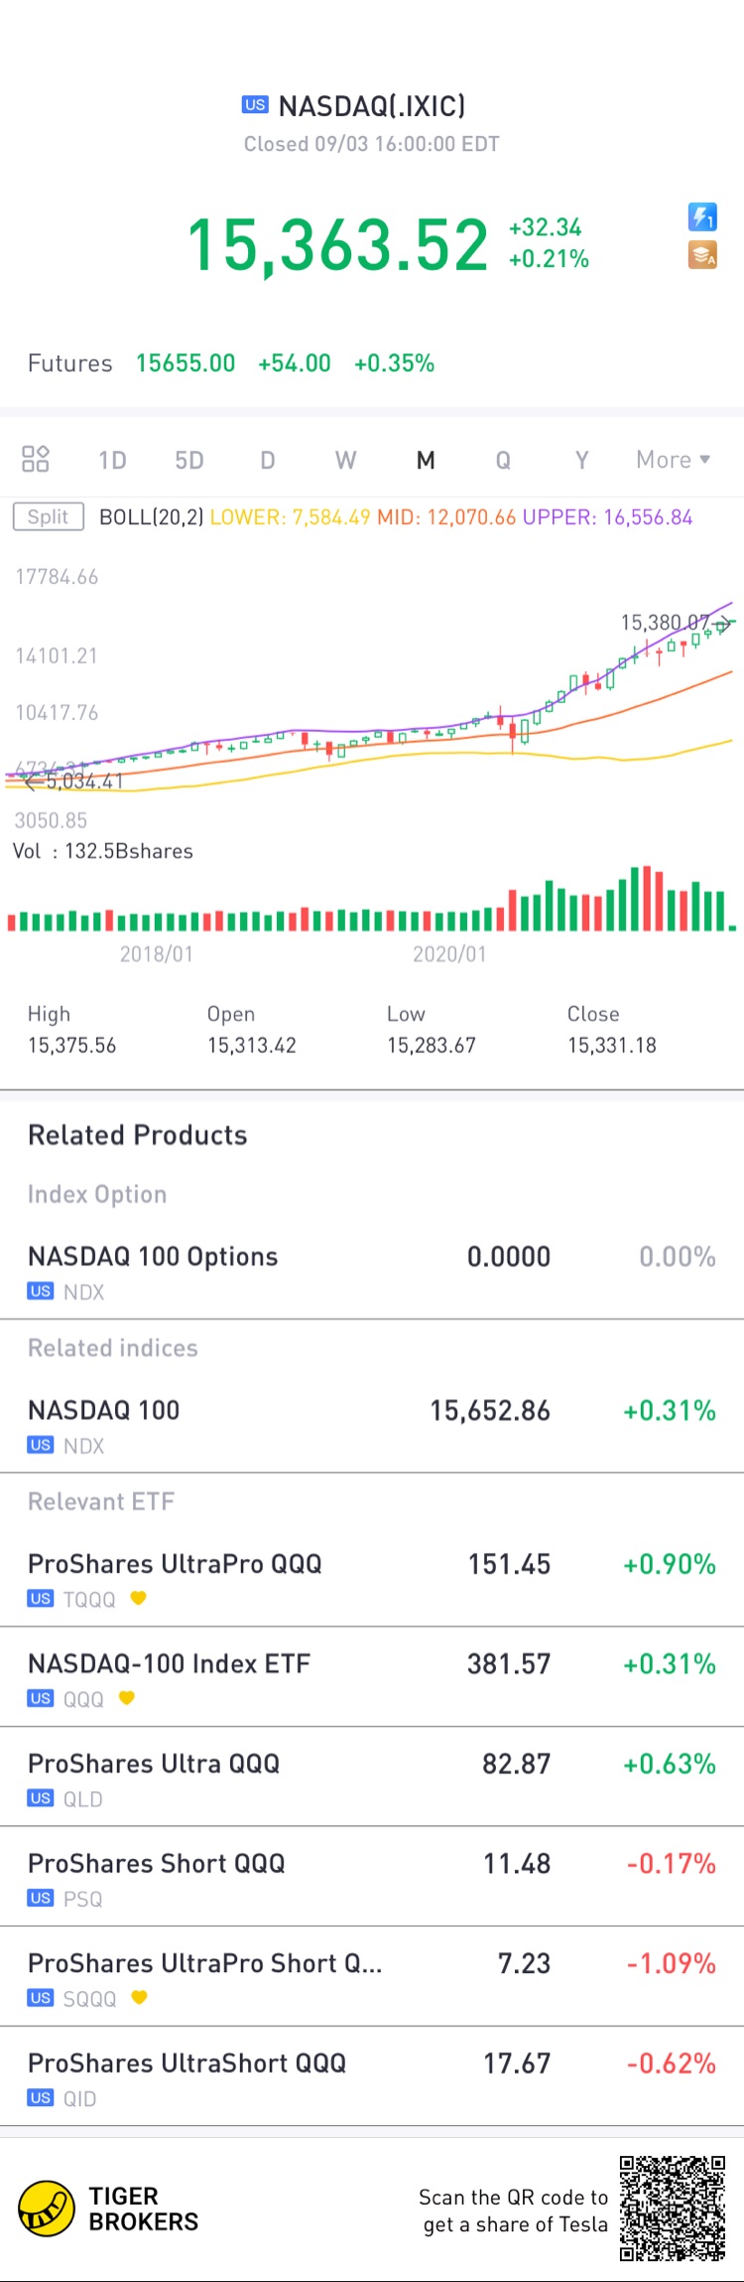Tap the yellow heart beside TQQQ
Image resolution: width=744 pixels, height=2282 pixels.
(x=139, y=1598)
